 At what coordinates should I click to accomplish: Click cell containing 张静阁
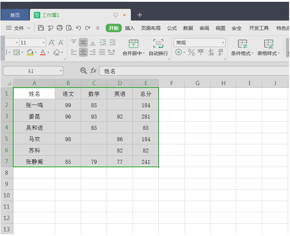tap(34, 162)
